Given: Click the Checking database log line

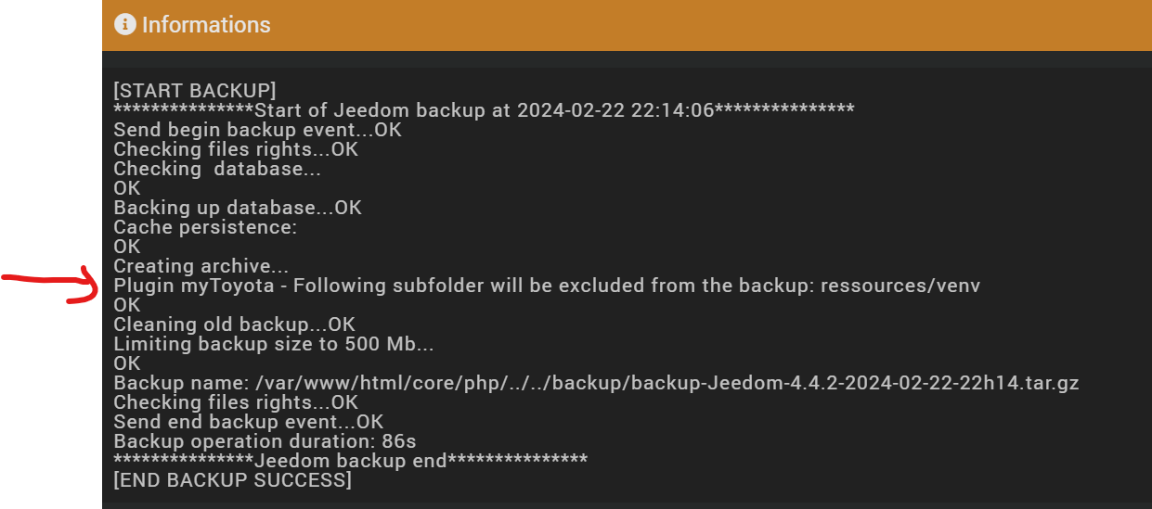Looking at the screenshot, I should (x=217, y=169).
